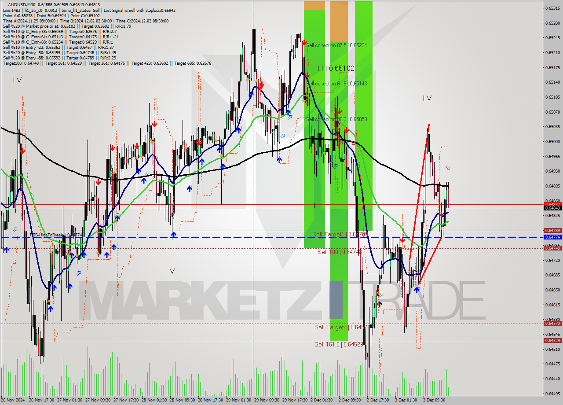Click the 'I V' label near 3 Dec peak
This screenshot has height=405, width=563.
(427, 98)
